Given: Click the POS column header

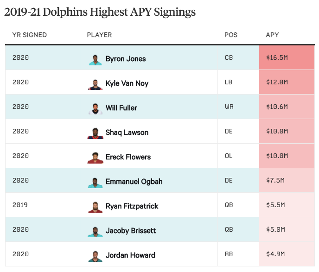Looking at the screenshot, I should [x=230, y=35].
